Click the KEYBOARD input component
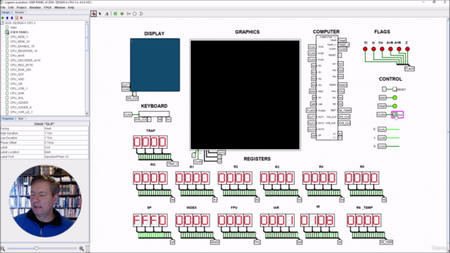This screenshot has height=253, width=450. (154, 114)
